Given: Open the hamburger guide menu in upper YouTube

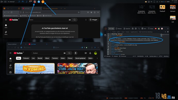Looking at the screenshot, I should tap(6, 20).
